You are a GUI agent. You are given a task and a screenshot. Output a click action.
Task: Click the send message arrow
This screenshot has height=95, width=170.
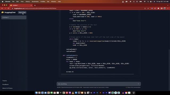[138, 84]
